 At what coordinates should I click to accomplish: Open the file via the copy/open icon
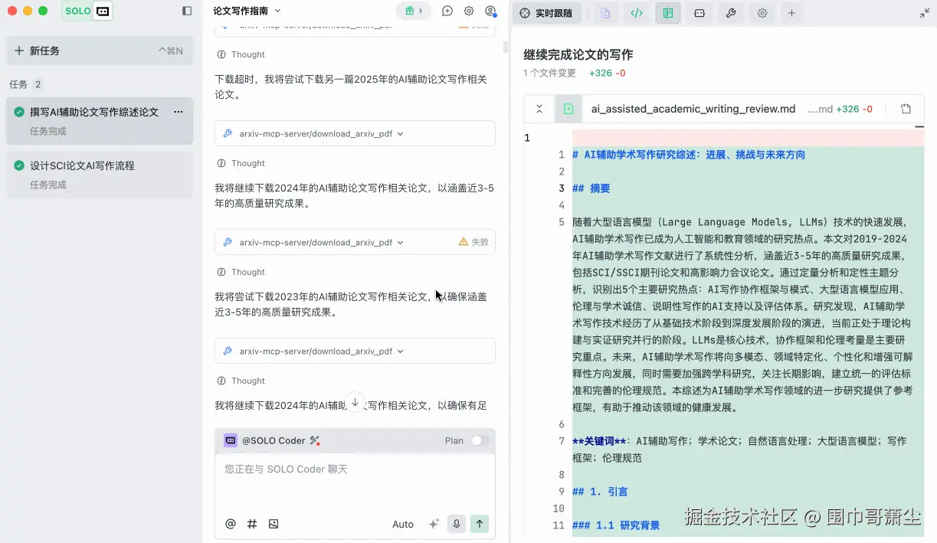(x=906, y=109)
